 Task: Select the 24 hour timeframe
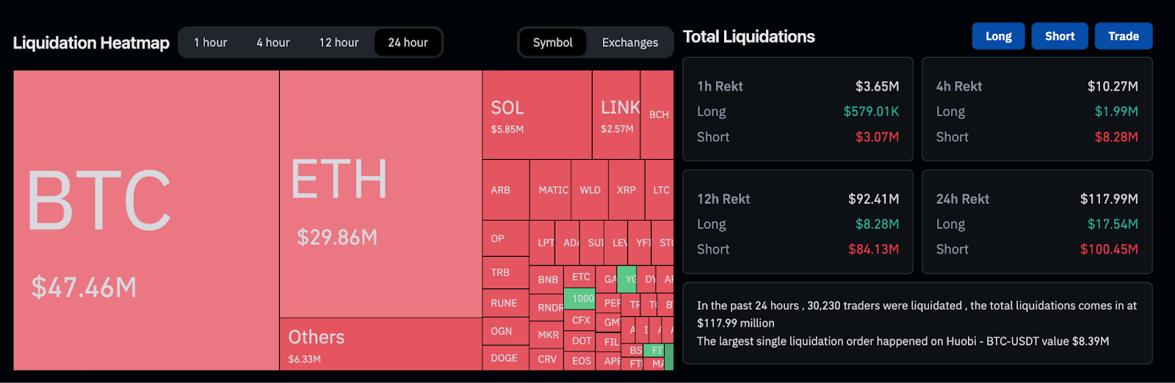tap(408, 43)
